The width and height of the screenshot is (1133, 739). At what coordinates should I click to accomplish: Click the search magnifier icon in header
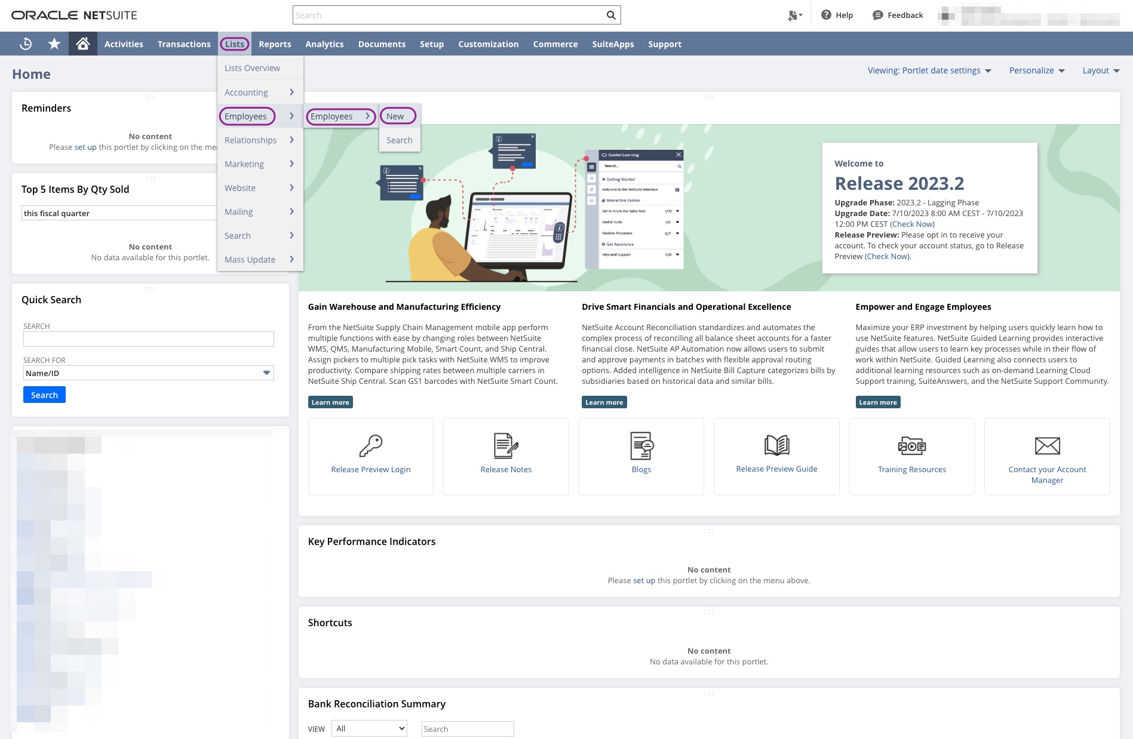click(611, 15)
